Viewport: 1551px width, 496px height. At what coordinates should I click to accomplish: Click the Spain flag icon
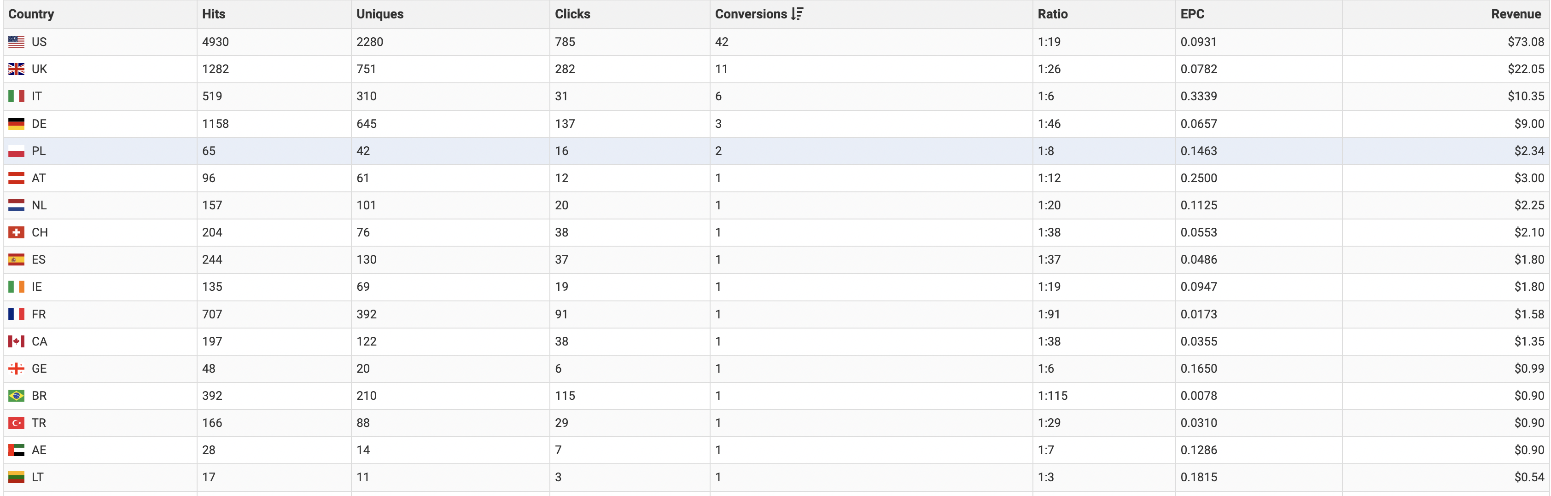point(16,260)
